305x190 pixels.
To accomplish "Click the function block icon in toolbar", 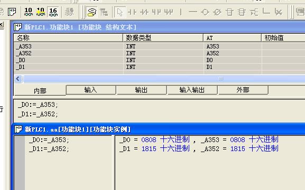I will 12,12.
